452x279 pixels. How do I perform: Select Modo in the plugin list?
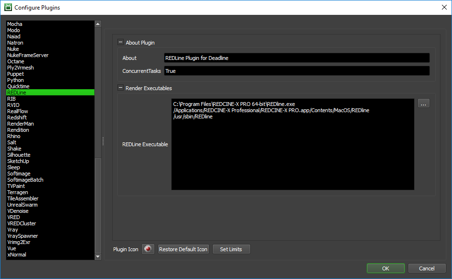(x=50, y=30)
